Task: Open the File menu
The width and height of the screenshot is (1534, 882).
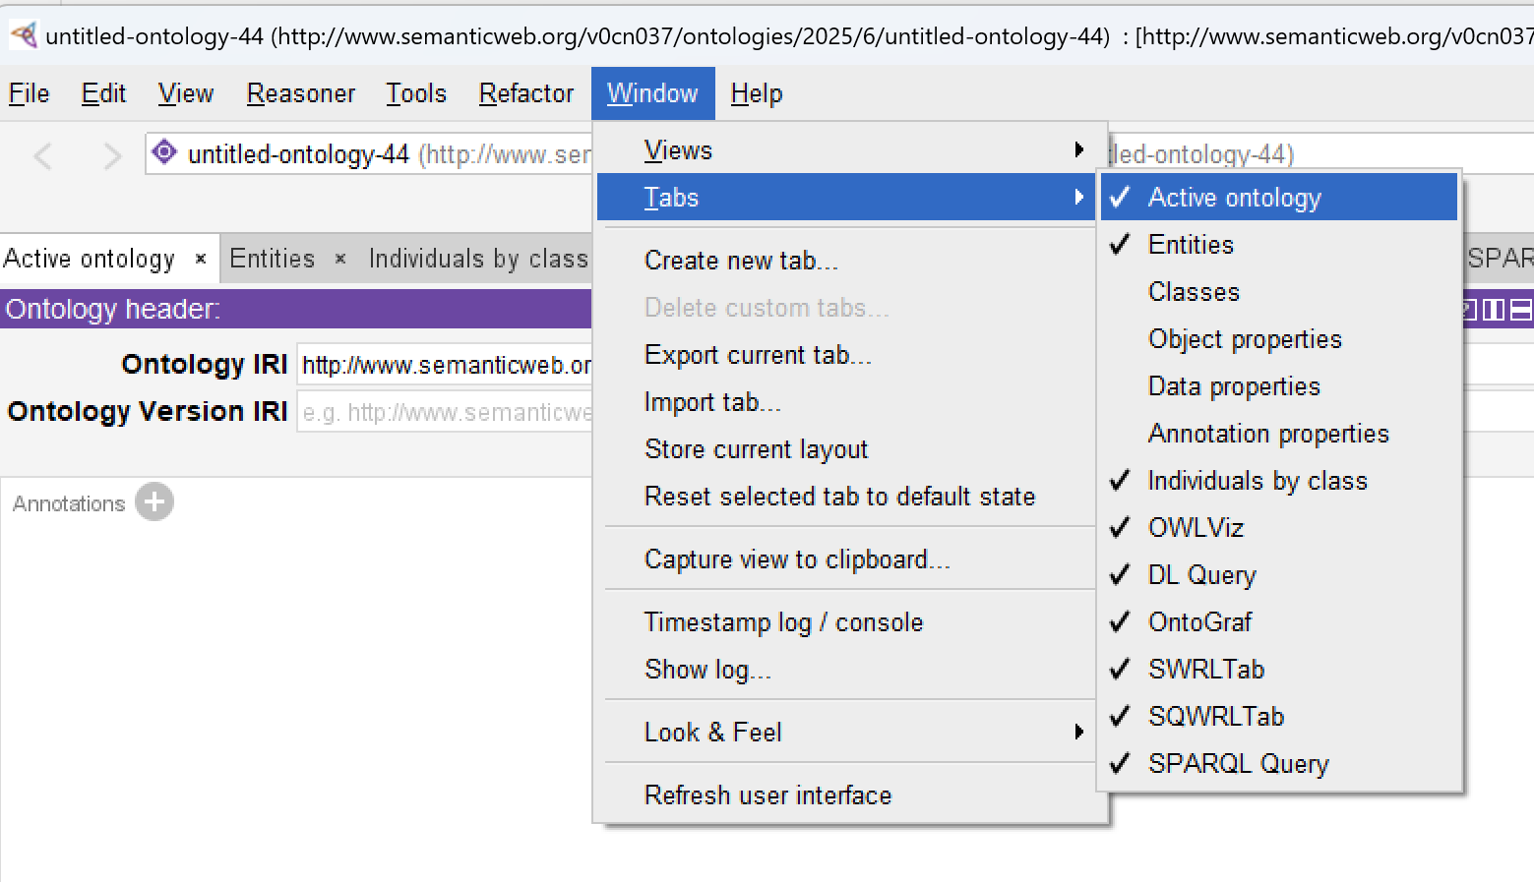Action: 29,93
